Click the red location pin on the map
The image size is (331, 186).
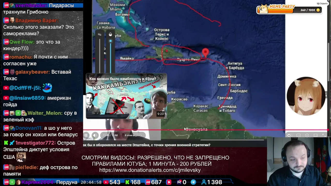(205, 52)
